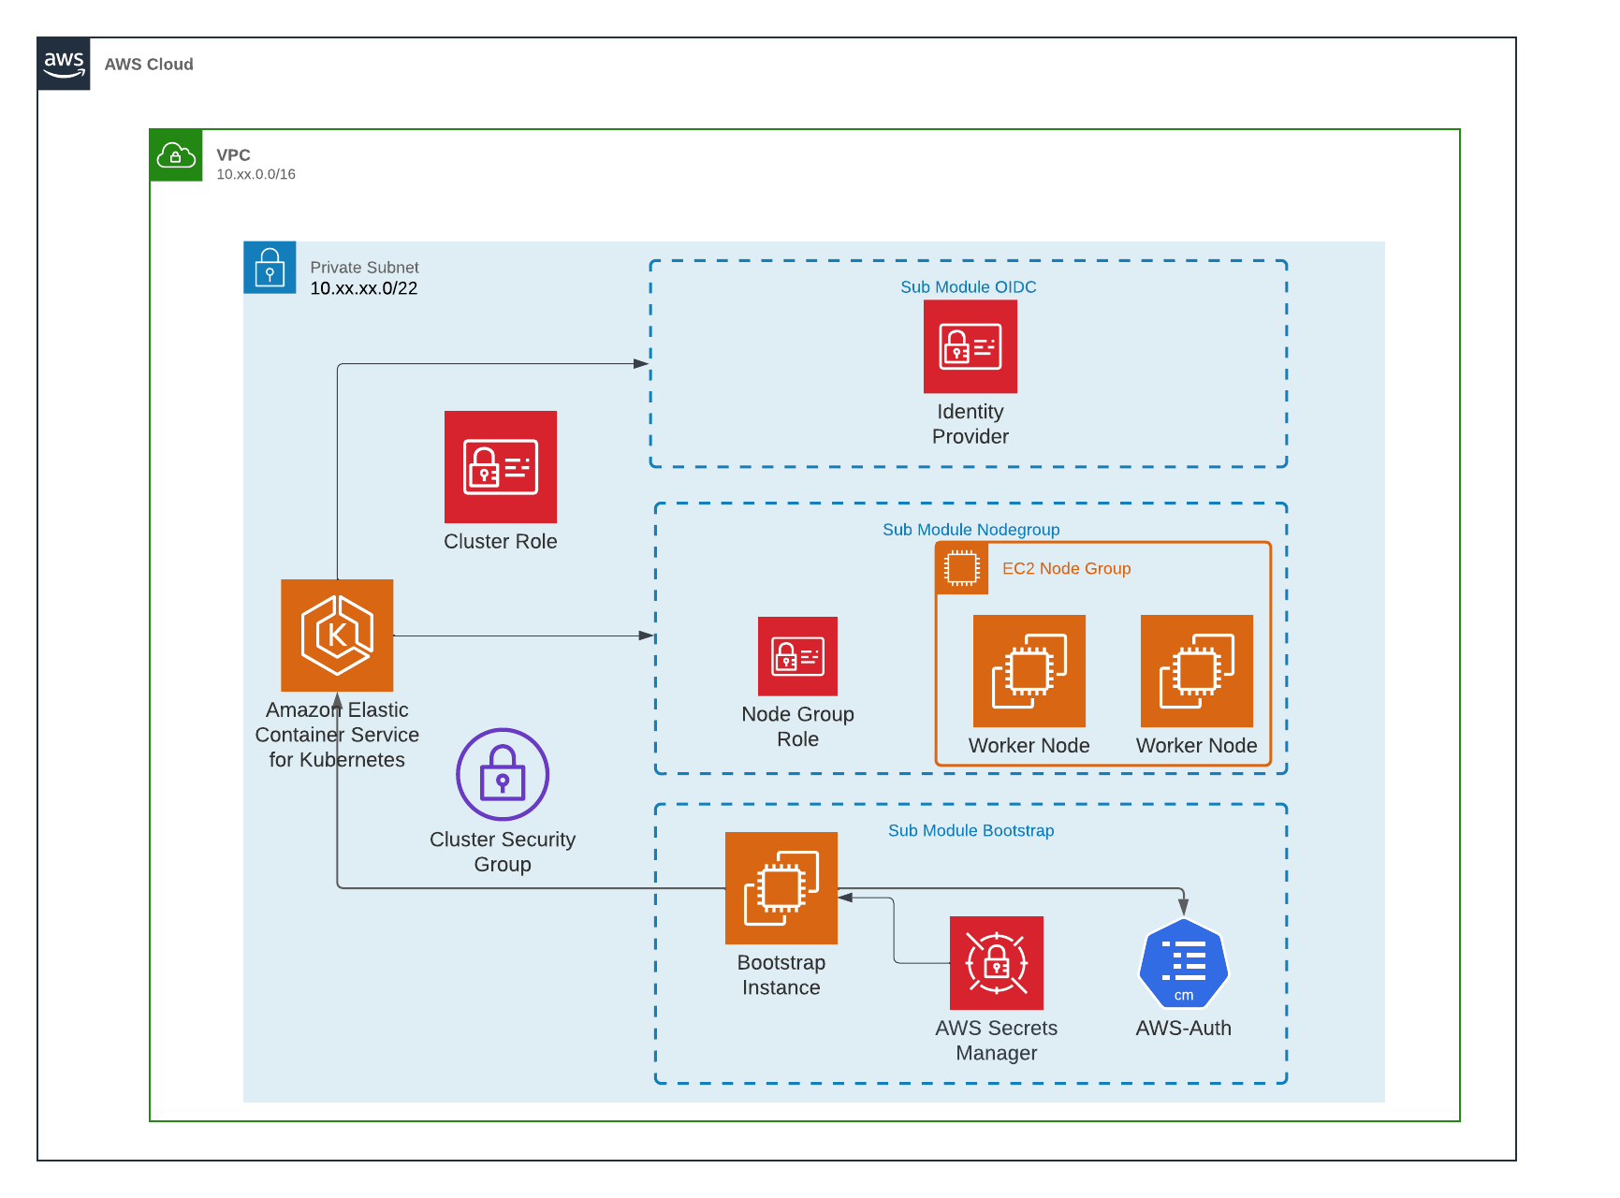Click the Sub Module Nodegroup heading
This screenshot has height=1198, width=1620.
(971, 530)
